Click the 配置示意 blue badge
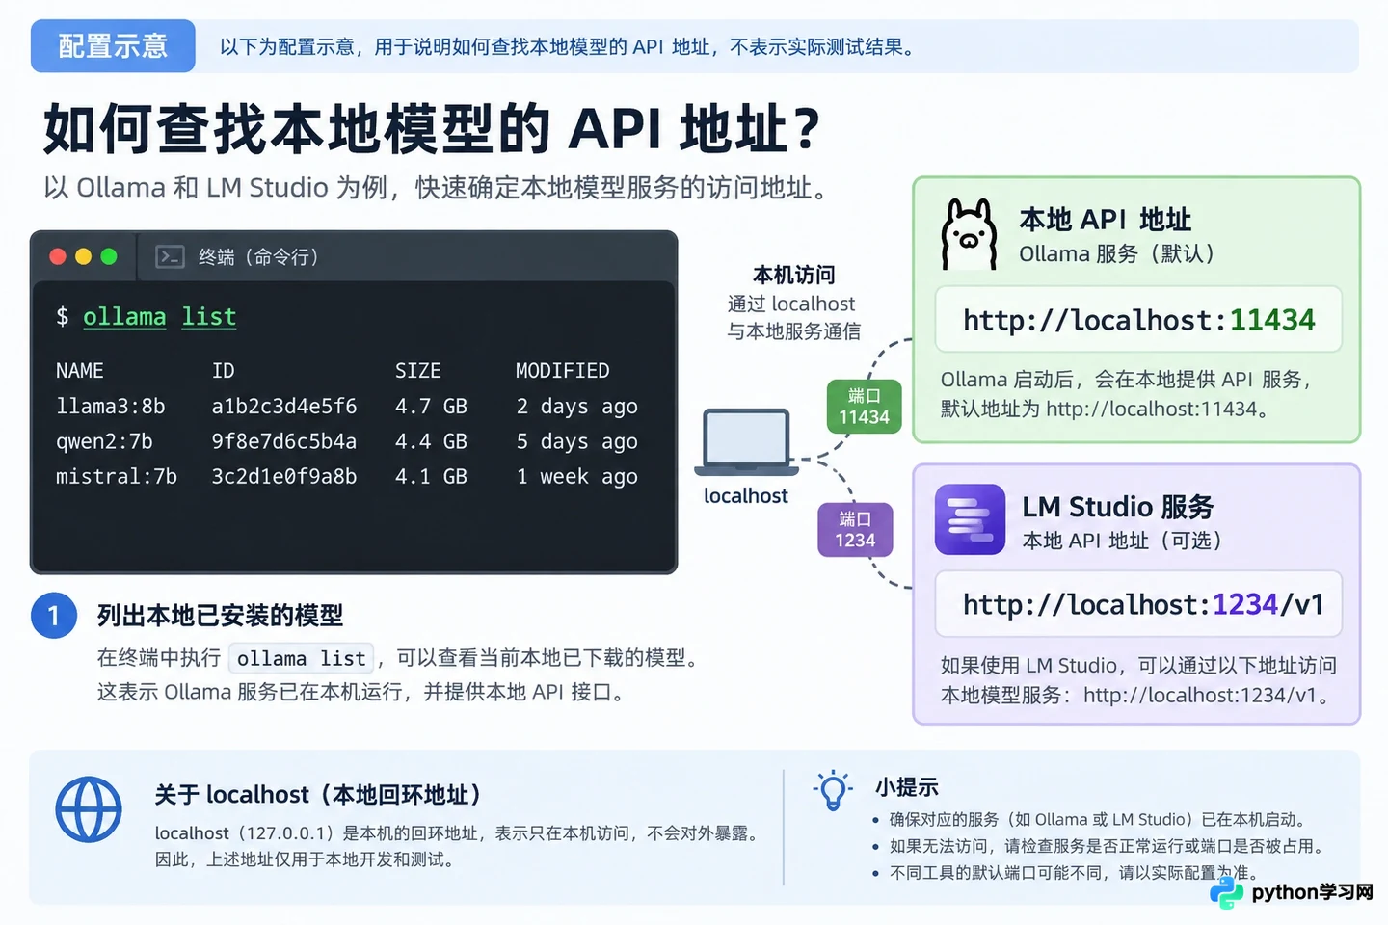Screen dimensions: 1388x925 [x=113, y=46]
